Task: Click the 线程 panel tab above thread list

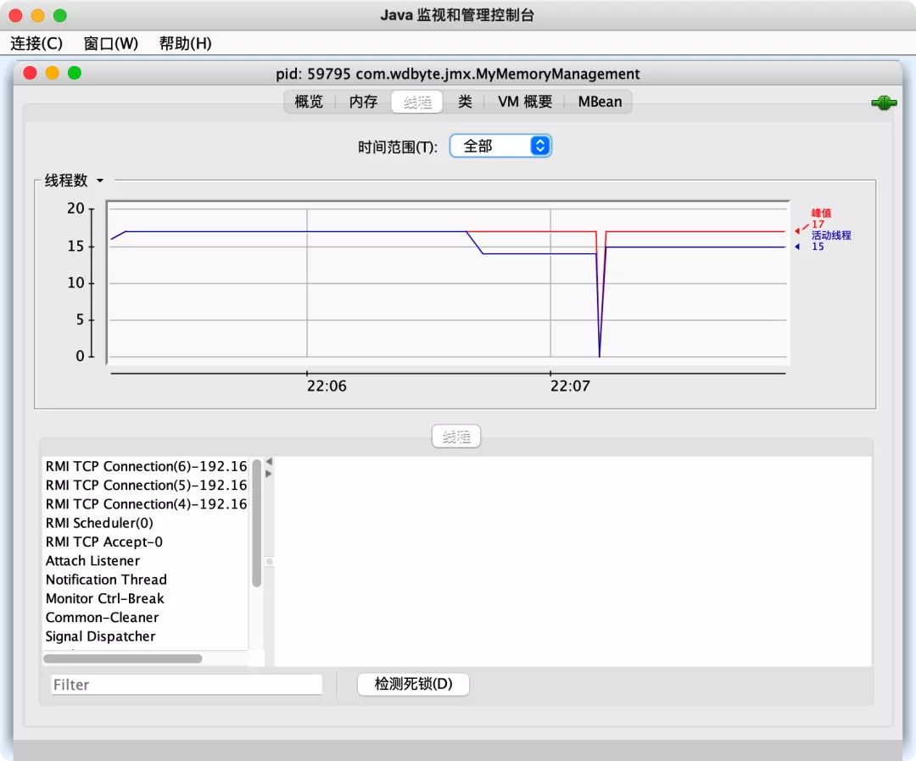Action: point(456,436)
